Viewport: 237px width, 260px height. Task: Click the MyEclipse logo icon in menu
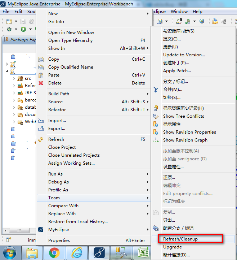coord(41,230)
